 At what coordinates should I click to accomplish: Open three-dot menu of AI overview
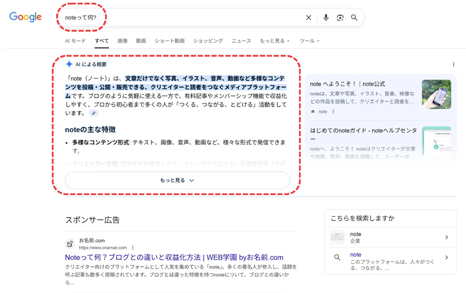(x=454, y=65)
